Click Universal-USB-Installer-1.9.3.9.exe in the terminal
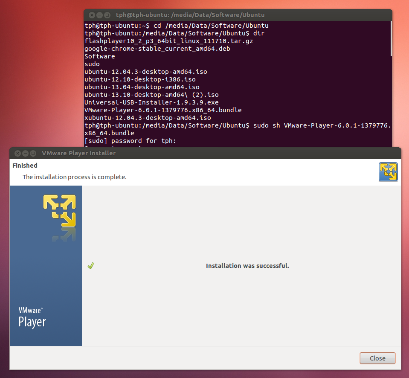The image size is (409, 378). coord(151,102)
